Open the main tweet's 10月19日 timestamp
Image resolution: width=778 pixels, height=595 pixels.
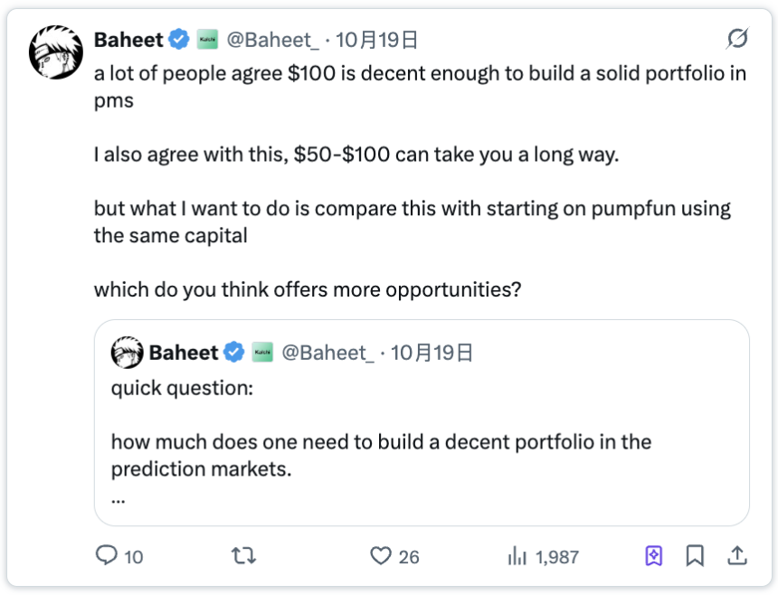pyautogui.click(x=376, y=40)
